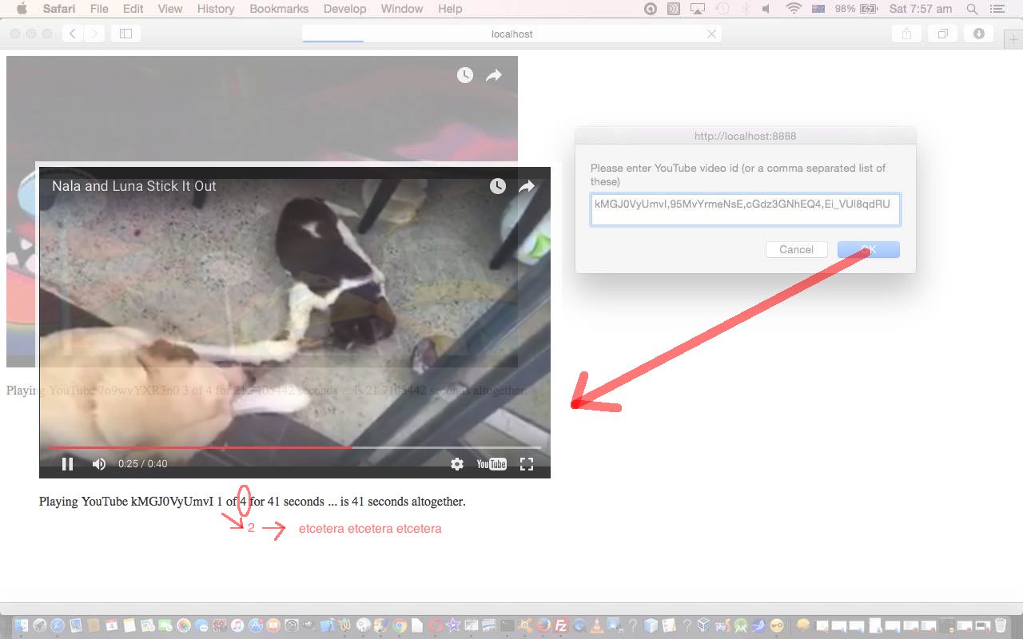Open the Edit menu
The width and height of the screenshot is (1023, 639).
(x=133, y=9)
